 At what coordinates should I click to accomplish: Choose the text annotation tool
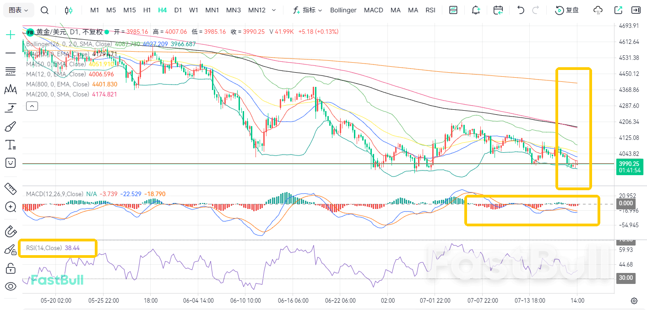click(10, 145)
